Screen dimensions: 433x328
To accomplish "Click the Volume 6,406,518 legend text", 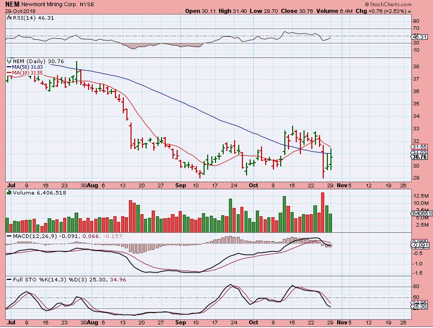I will 39,193.
